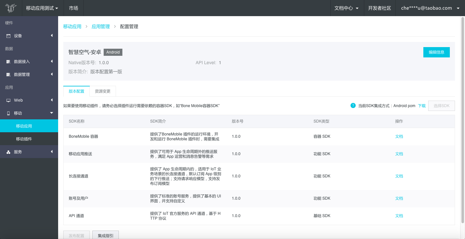Viewport: 465px width, 239px height.
Task: Click the 智慧空气-安卓 app title
Action: tap(85, 52)
